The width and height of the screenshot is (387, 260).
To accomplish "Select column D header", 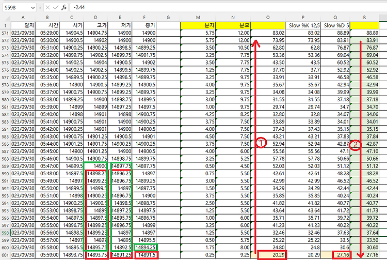I will (95, 18).
